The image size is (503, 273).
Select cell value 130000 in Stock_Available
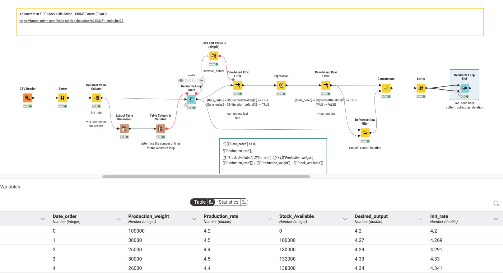click(287, 250)
